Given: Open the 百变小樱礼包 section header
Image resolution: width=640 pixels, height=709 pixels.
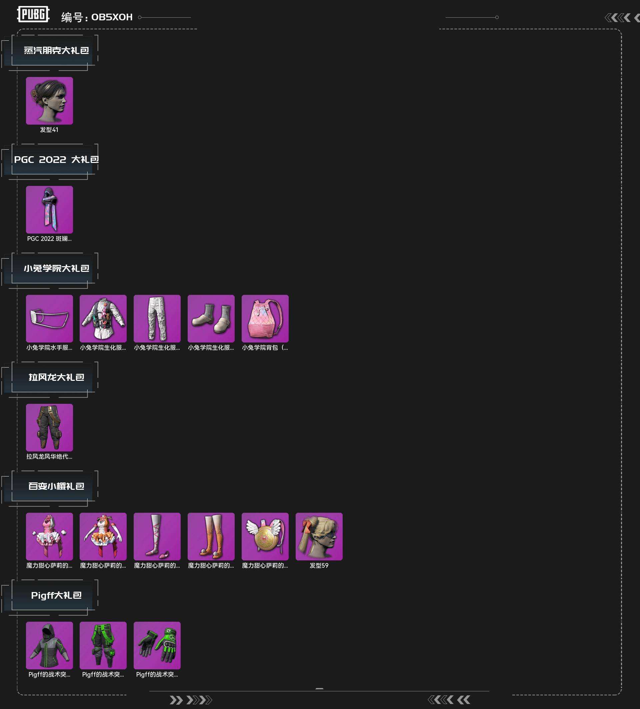Looking at the screenshot, I should click(x=56, y=486).
